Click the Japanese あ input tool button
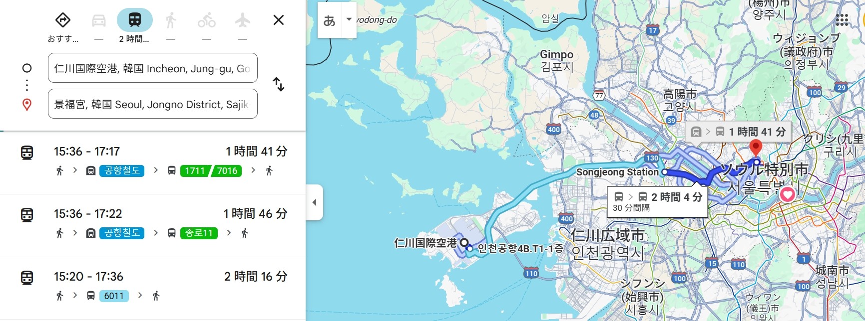The image size is (865, 321). [x=330, y=20]
